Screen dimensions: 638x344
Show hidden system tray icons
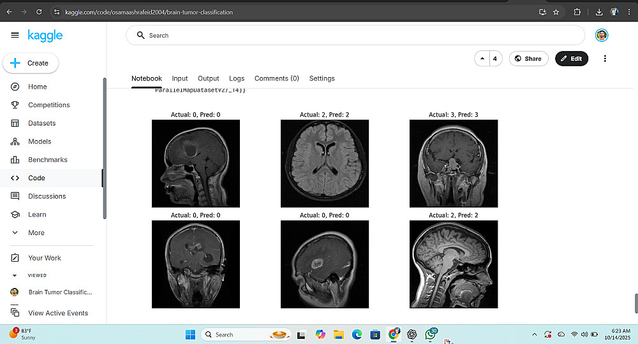tap(534, 334)
